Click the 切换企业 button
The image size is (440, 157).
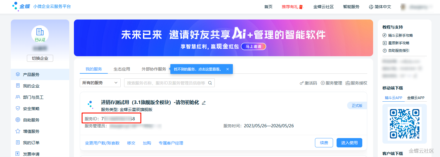[x=40, y=58]
